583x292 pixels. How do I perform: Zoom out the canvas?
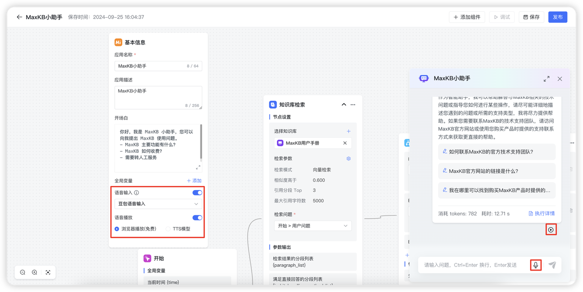pos(23,272)
